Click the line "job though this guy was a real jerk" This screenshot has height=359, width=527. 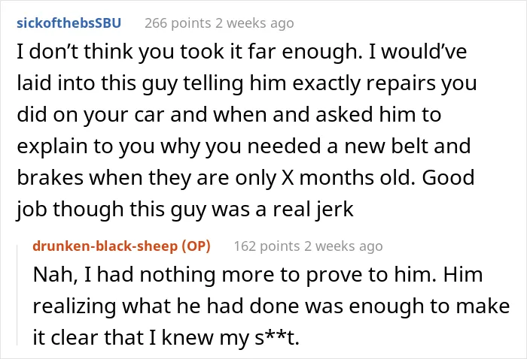click(x=185, y=209)
